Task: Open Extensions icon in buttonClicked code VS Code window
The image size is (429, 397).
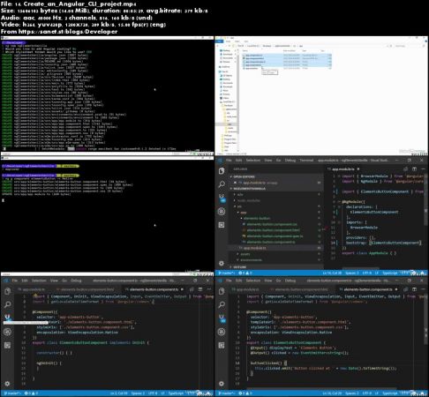Action: [222, 345]
